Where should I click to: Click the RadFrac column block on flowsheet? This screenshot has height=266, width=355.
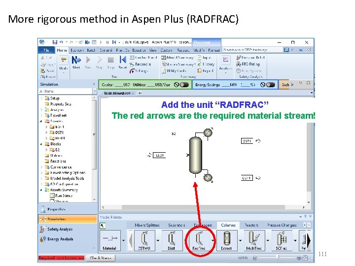pos(196,155)
